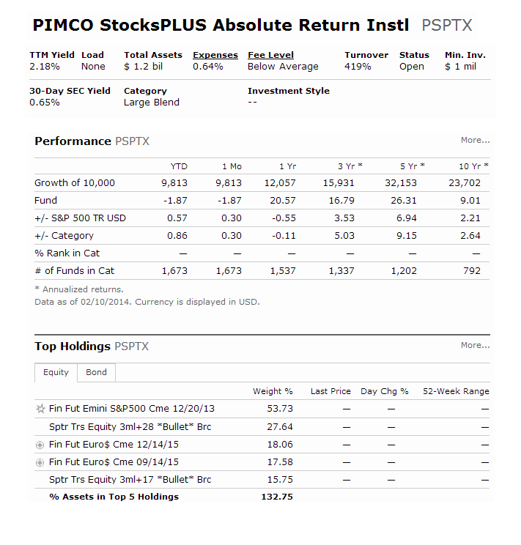521x545 pixels.
Task: Select the Fin Fut Emini S&P500 Cme holding
Action: [x=132, y=409]
